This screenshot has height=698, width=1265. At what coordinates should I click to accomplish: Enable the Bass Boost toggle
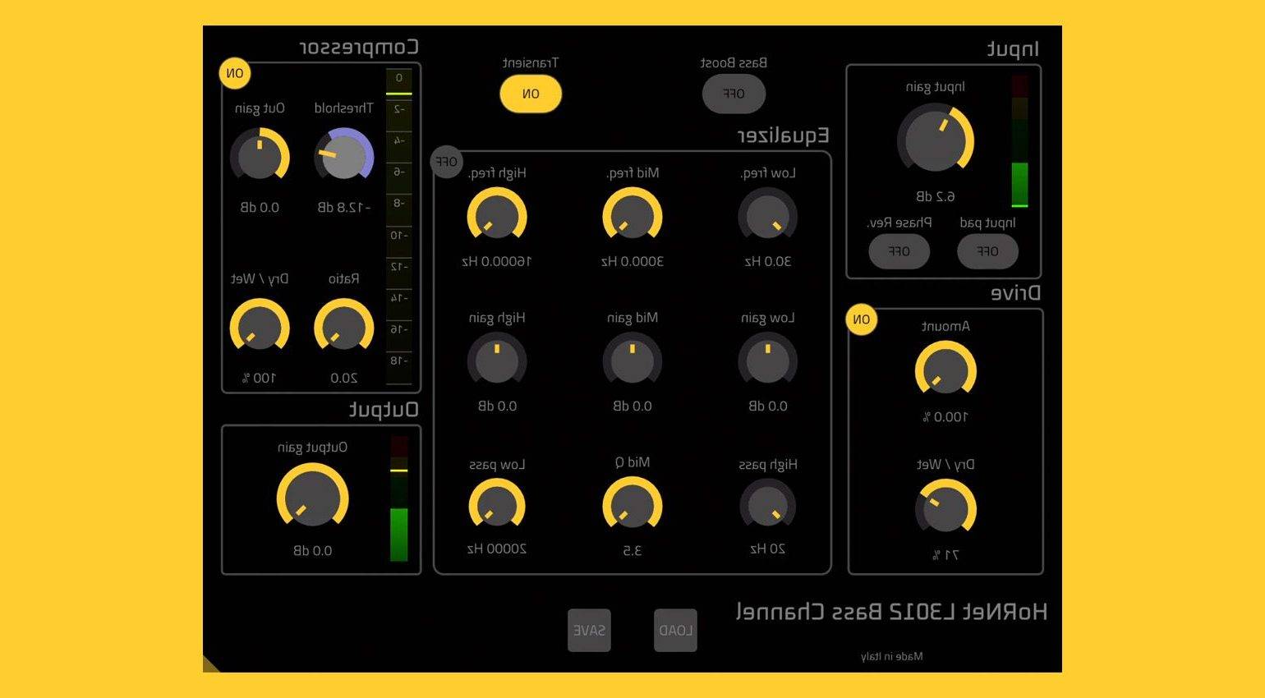734,94
